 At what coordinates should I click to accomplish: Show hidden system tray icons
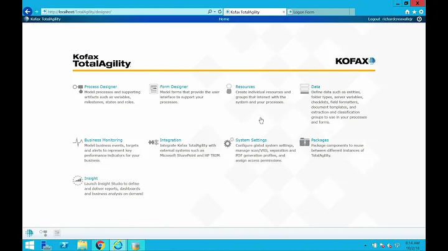(x=365, y=245)
